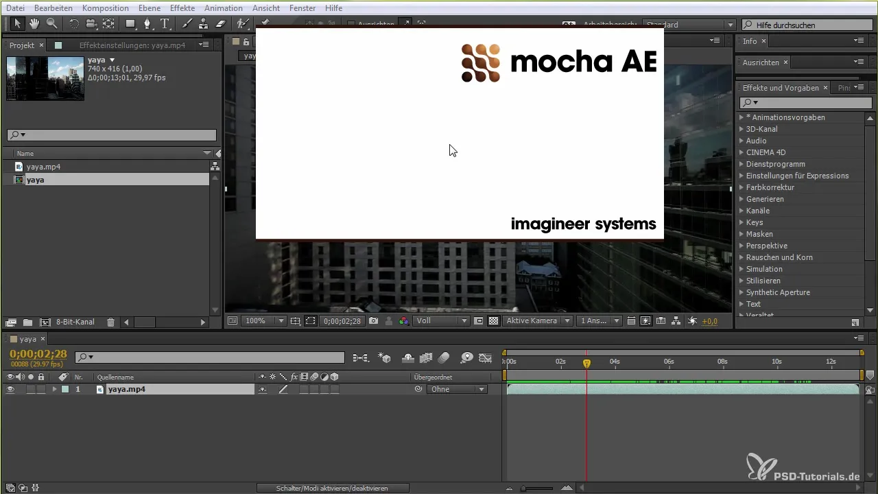Toggle draft 3D in timeline

pyautogui.click(x=385, y=357)
